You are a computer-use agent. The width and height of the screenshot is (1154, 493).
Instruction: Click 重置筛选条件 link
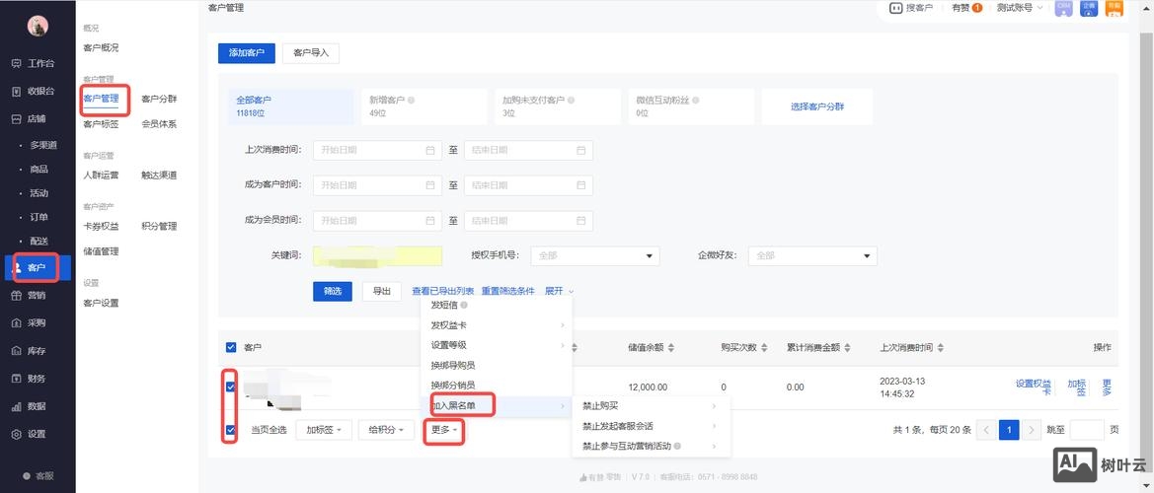pyautogui.click(x=507, y=291)
